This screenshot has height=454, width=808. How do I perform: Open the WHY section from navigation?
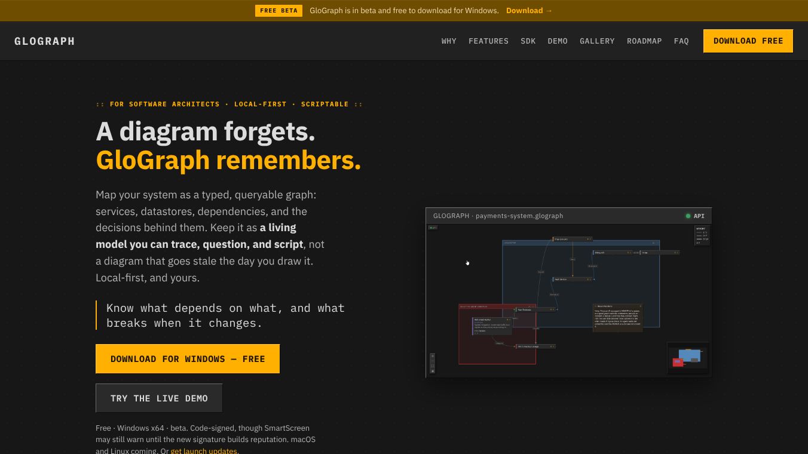coord(449,41)
